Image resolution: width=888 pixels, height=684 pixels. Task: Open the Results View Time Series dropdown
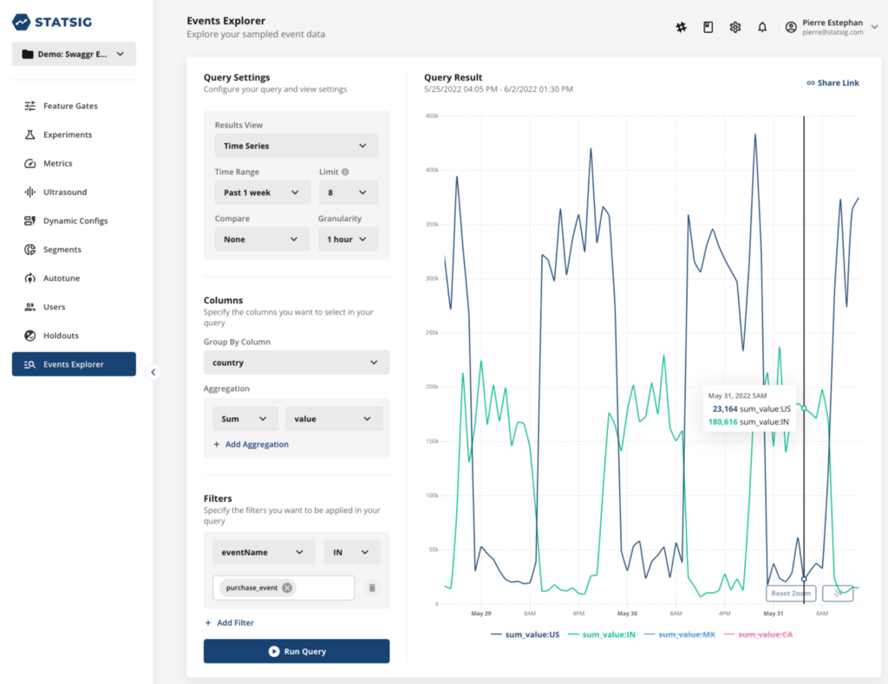click(297, 146)
